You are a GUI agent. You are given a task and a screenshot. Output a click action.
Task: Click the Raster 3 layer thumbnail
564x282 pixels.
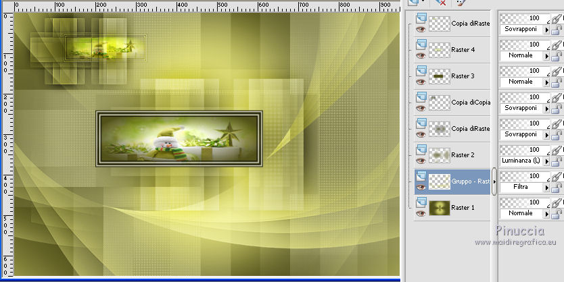(440, 76)
